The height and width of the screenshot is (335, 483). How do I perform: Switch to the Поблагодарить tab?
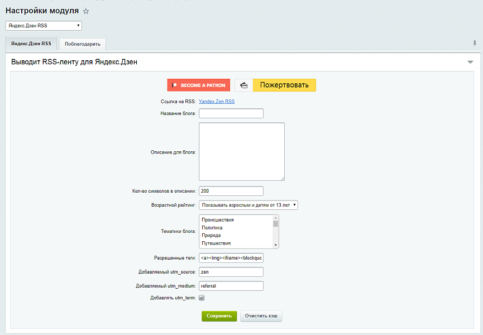[82, 44]
